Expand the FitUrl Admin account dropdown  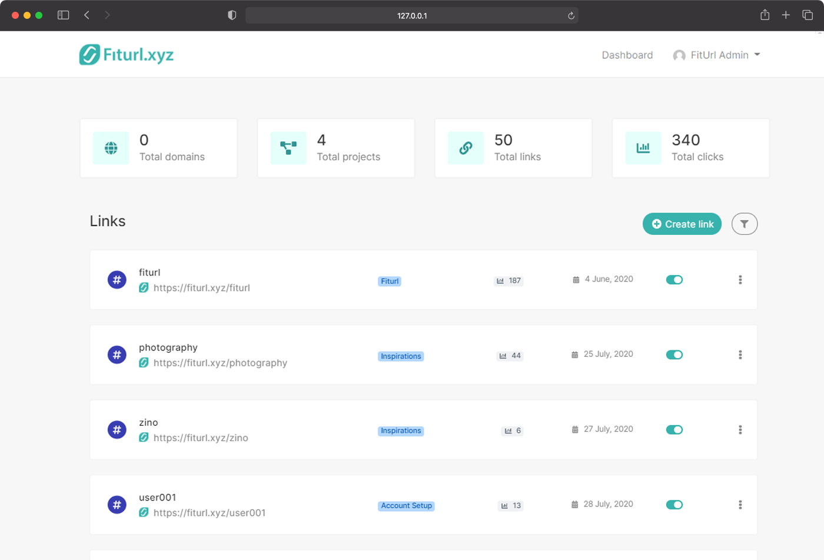click(x=717, y=55)
